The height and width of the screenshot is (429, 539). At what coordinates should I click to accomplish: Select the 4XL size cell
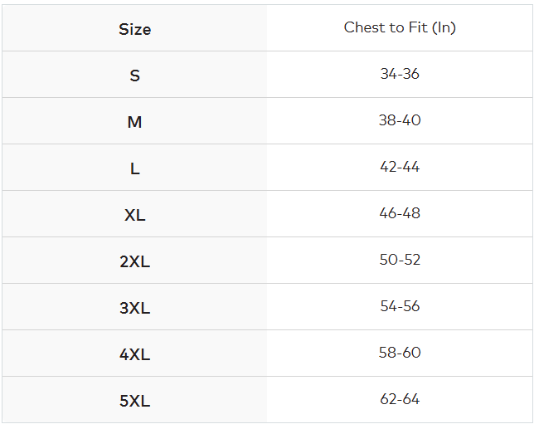click(x=134, y=354)
